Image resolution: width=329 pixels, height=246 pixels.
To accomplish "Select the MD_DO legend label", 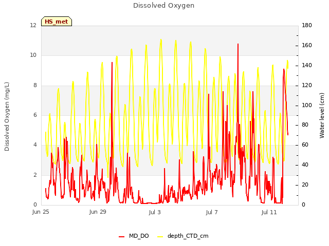I will 139,236.
